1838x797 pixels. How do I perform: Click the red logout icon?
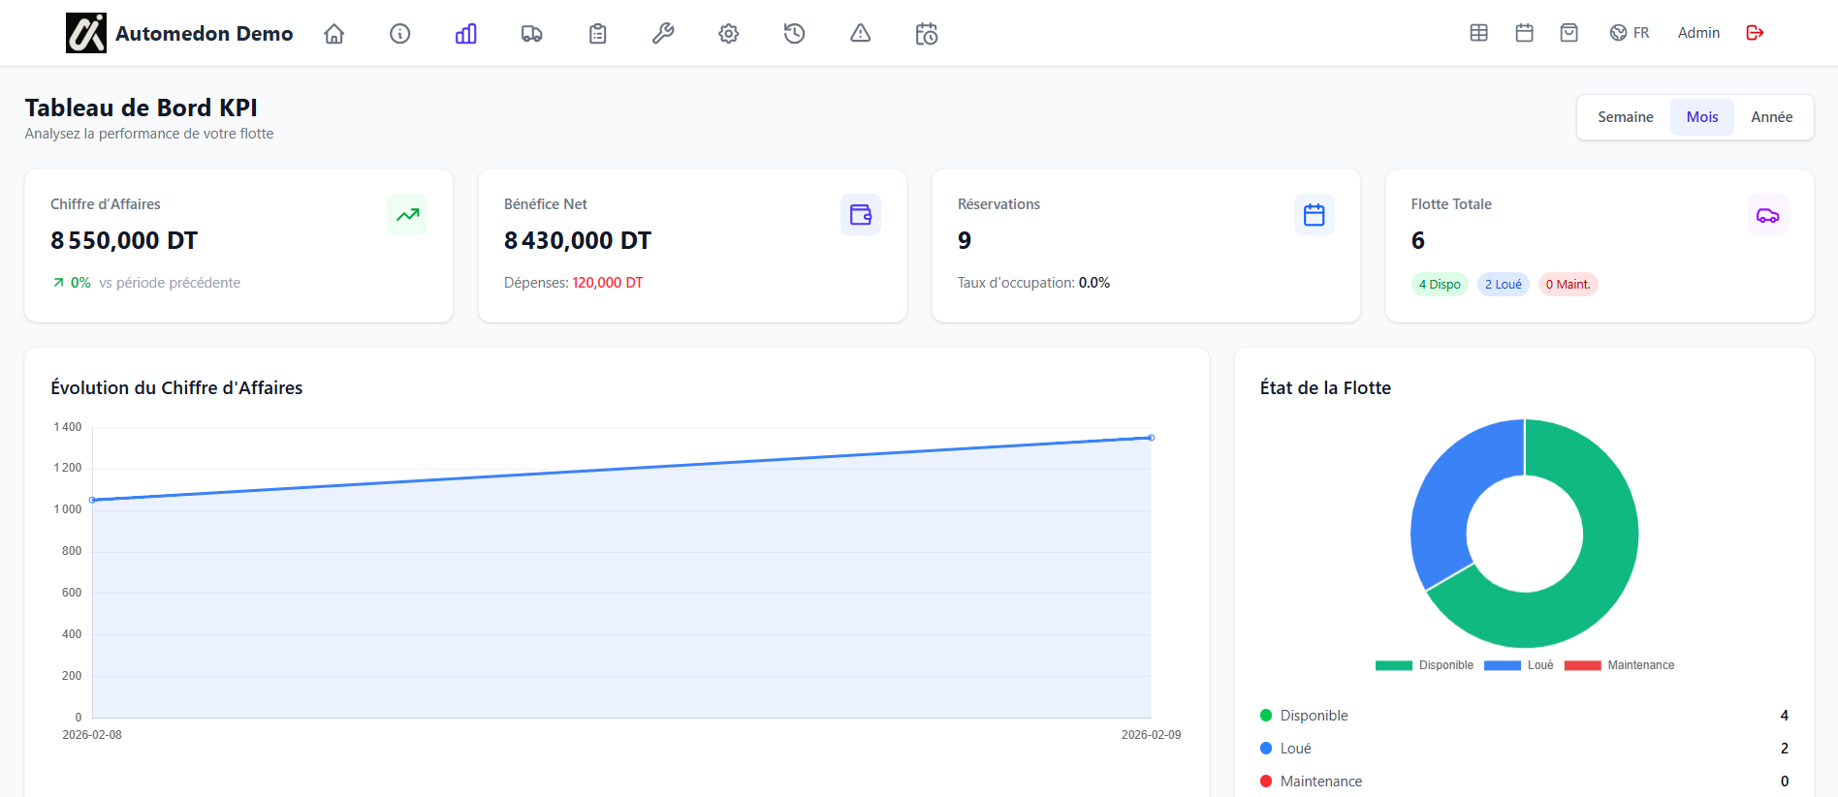click(1756, 33)
